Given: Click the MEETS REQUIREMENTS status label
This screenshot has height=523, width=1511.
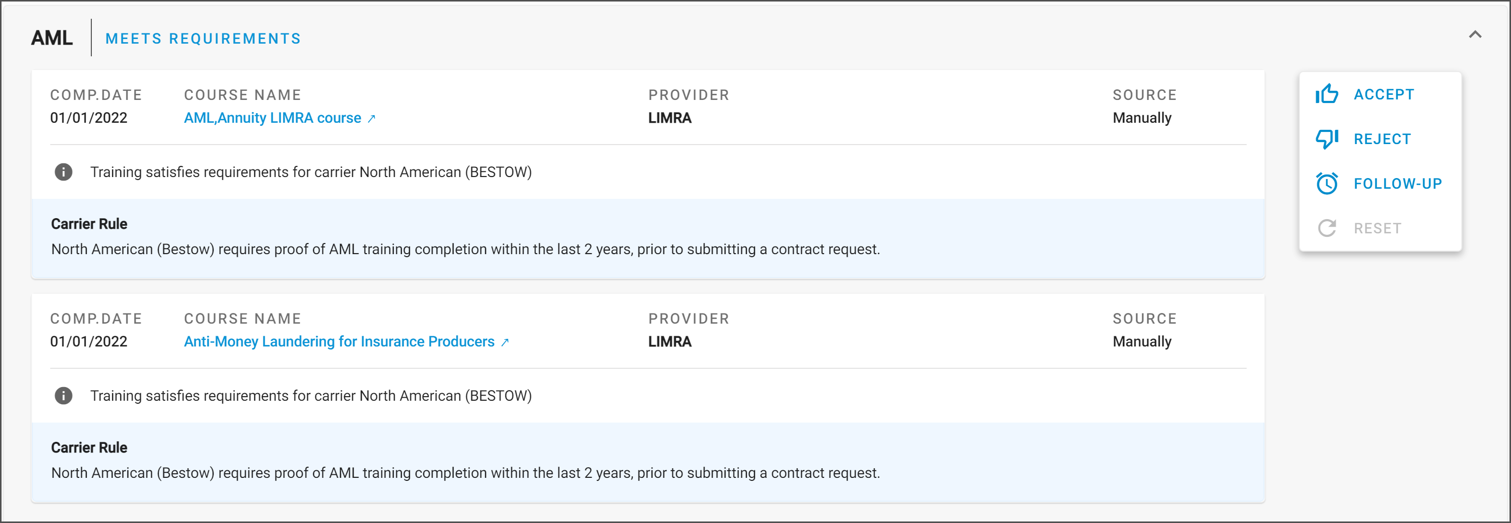Looking at the screenshot, I should click(203, 39).
